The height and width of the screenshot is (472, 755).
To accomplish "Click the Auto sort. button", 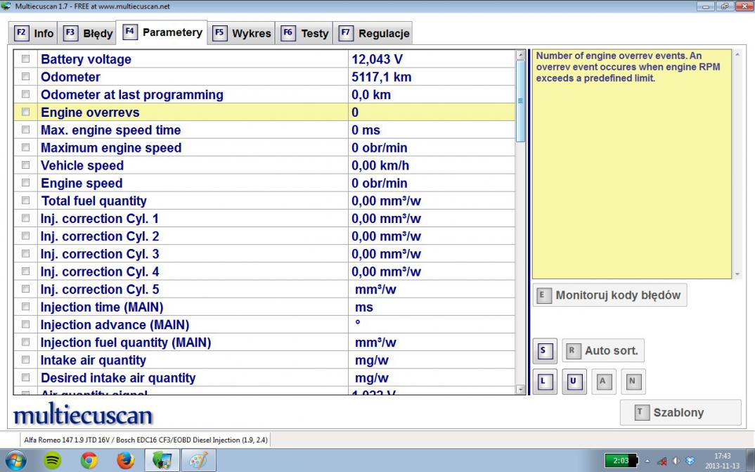I will click(603, 350).
